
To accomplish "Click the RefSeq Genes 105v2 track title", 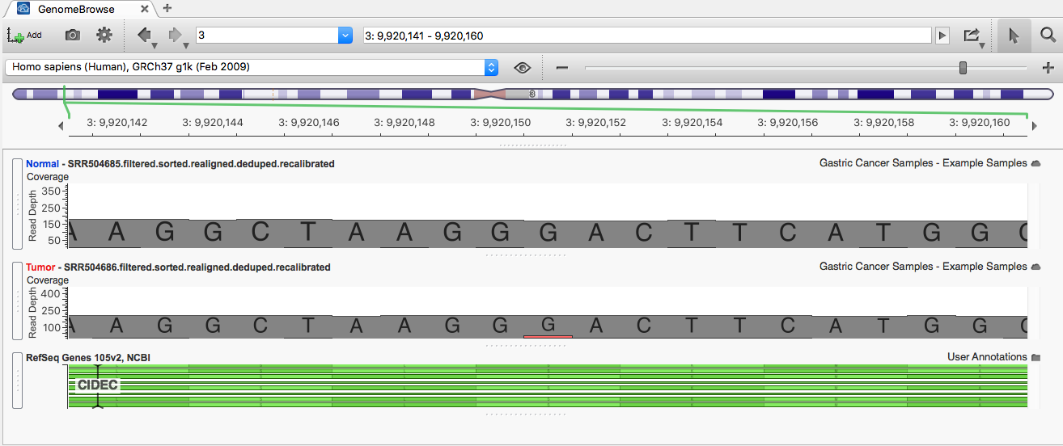I will 88,357.
